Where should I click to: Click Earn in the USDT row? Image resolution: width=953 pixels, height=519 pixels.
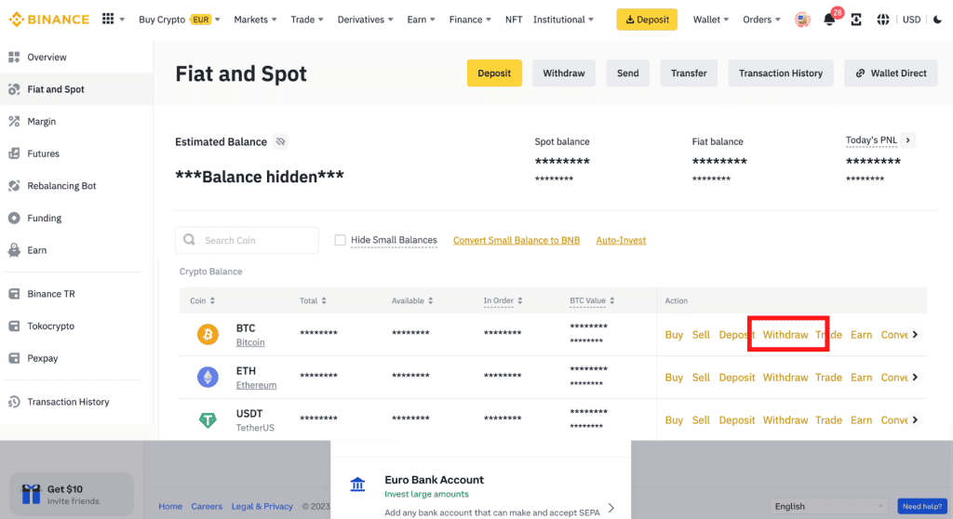861,419
